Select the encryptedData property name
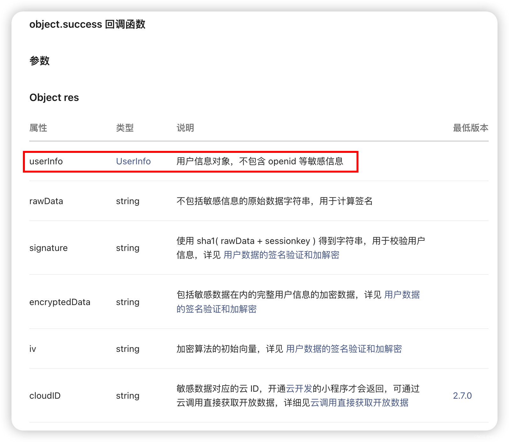509x442 pixels. click(60, 302)
